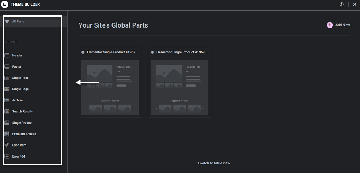
Task: Open the Single Post site part
Action: coord(20,78)
